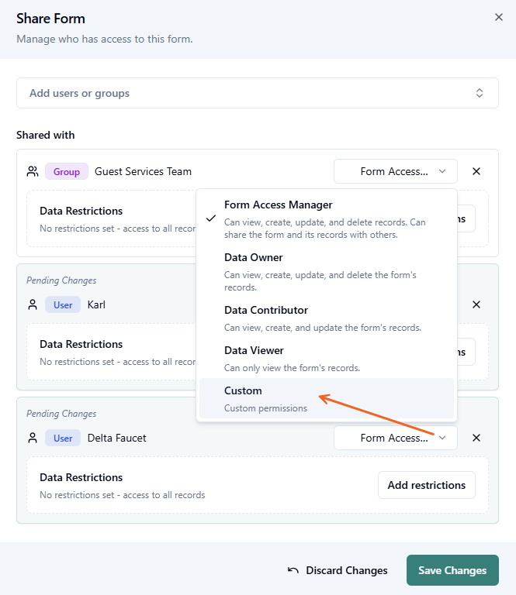Click the undo arrow icon in Discard Changes
This screenshot has height=595, width=516.
[x=293, y=570]
